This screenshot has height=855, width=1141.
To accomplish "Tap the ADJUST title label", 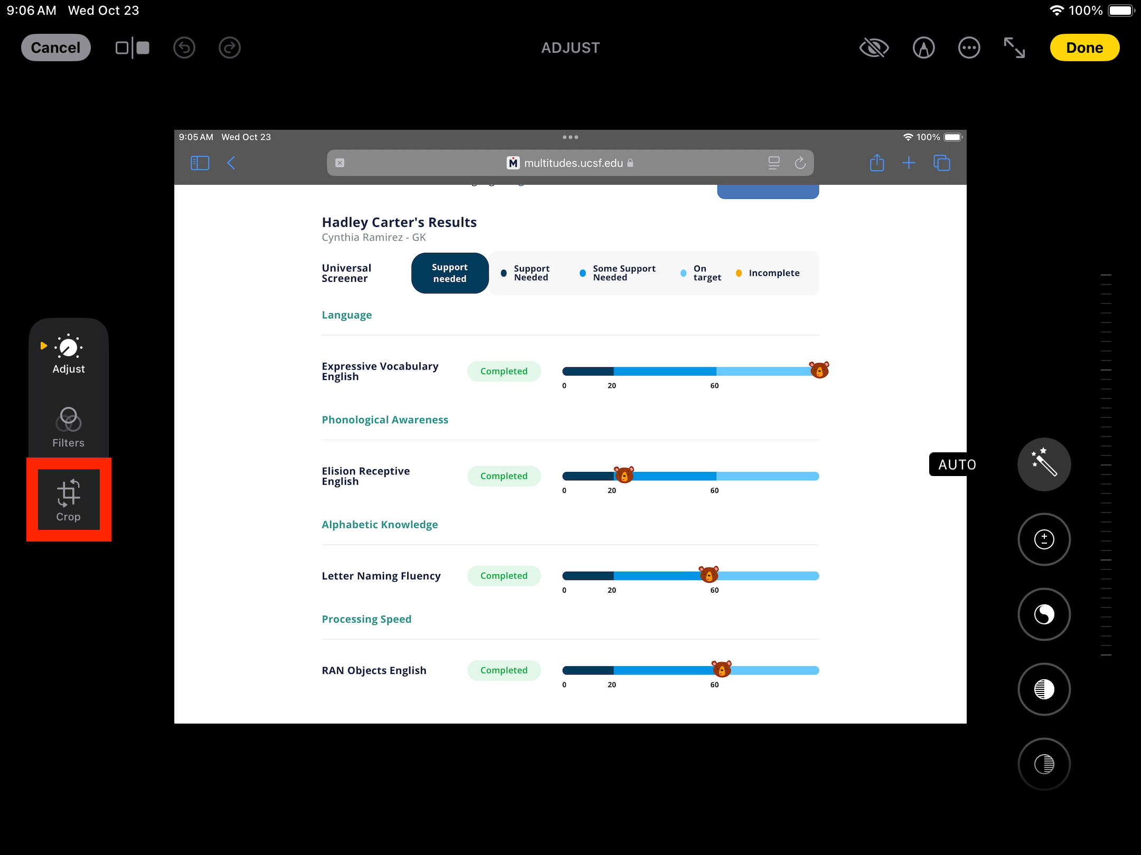I will click(570, 48).
